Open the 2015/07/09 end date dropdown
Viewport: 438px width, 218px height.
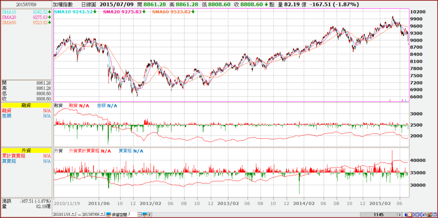click(x=102, y=214)
